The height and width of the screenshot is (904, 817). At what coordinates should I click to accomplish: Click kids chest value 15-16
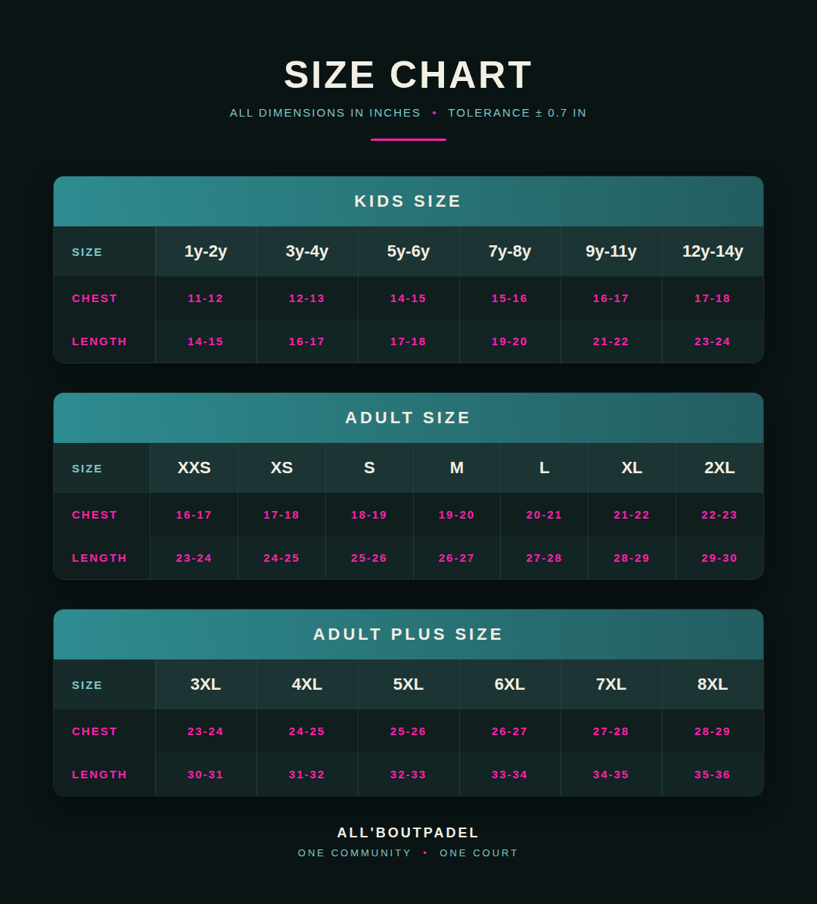509,298
